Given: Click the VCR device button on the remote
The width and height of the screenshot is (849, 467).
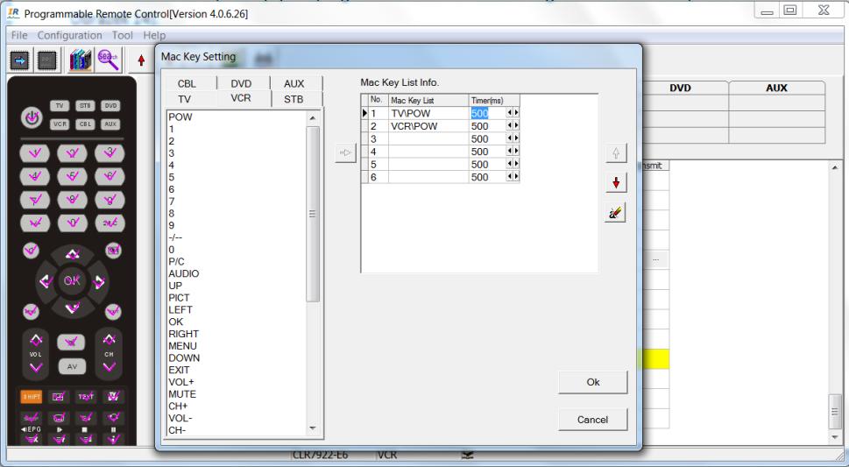Looking at the screenshot, I should coord(60,124).
